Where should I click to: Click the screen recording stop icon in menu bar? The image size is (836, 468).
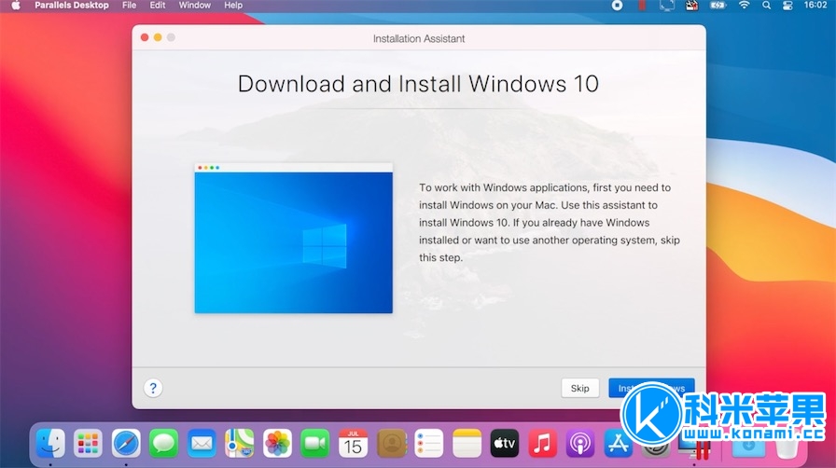(x=617, y=6)
